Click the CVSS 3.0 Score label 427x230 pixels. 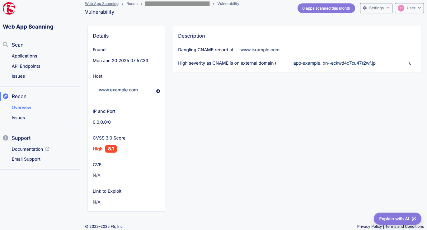tap(109, 138)
